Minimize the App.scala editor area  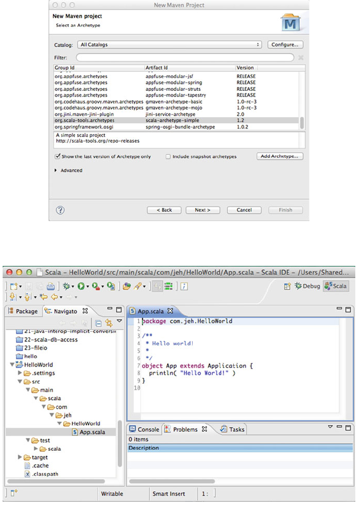coord(339,309)
